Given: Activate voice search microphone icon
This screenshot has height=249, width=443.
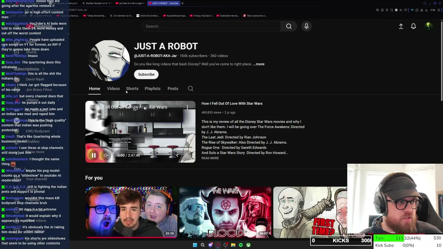Looking at the screenshot, I should coord(306,26).
